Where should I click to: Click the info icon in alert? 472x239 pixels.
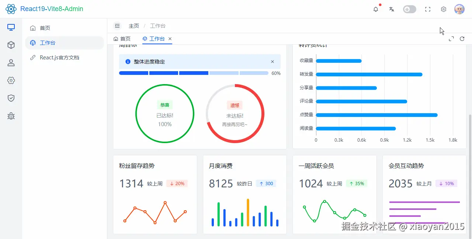128,62
